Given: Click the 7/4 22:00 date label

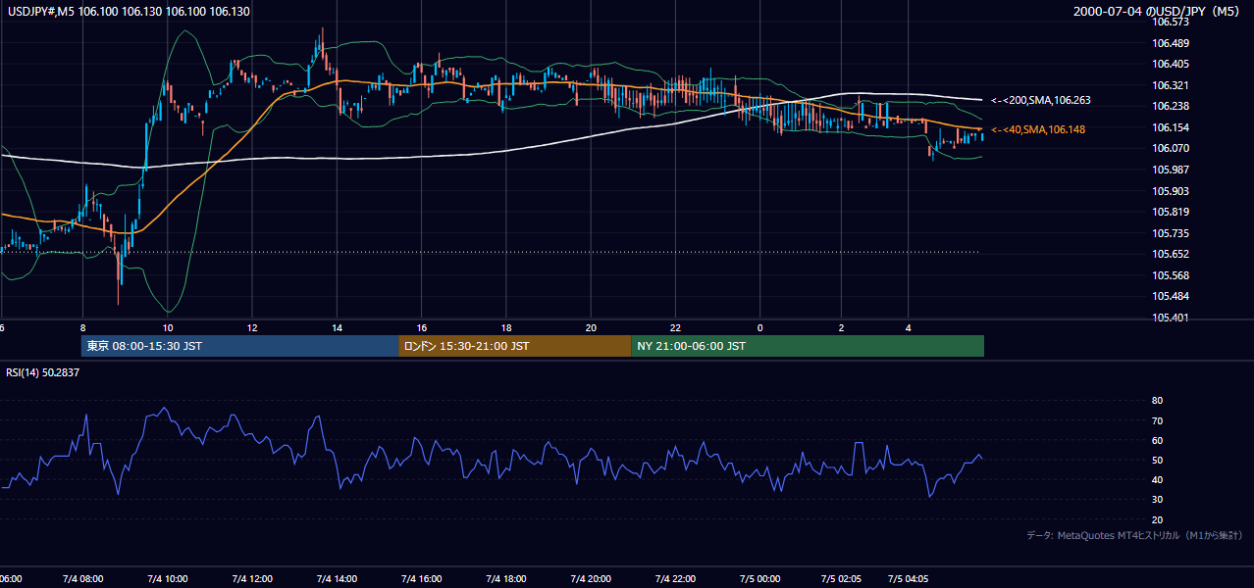Looking at the screenshot, I should click(x=675, y=578).
